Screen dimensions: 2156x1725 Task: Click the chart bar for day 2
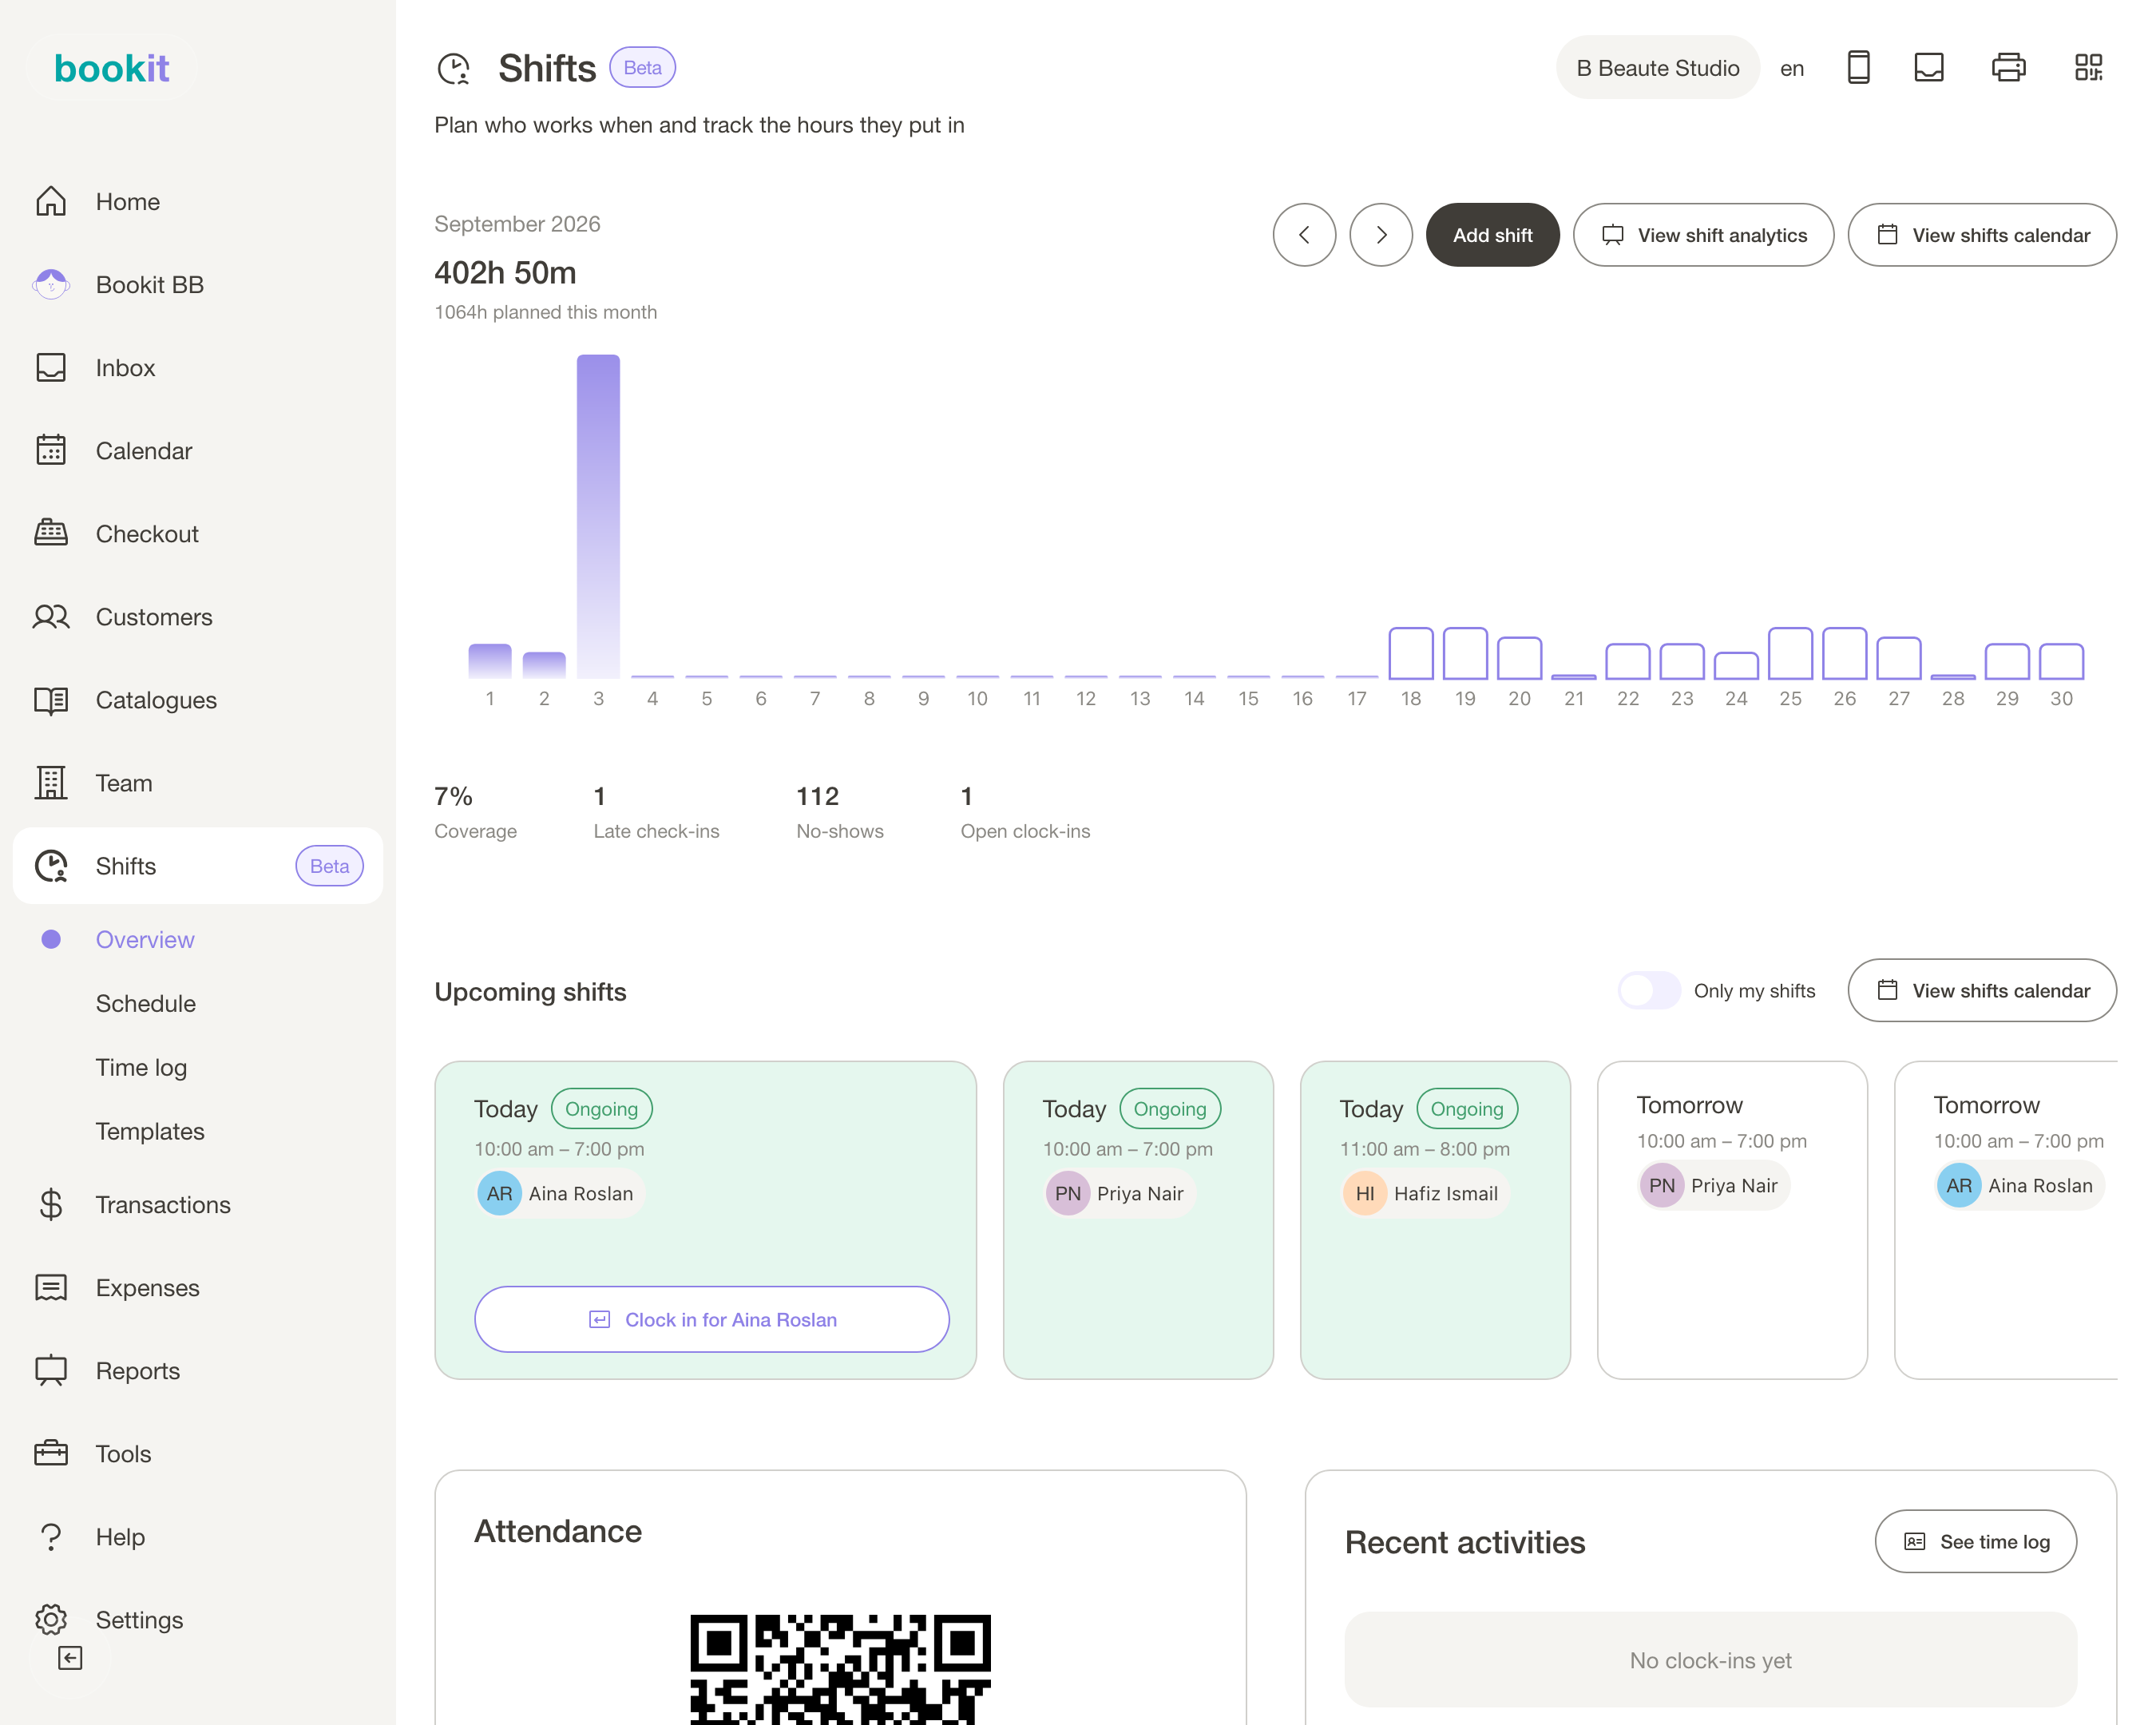point(544,665)
